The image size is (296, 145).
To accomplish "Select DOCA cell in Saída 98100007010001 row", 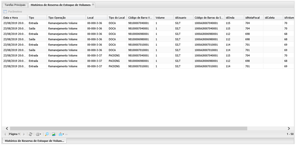I will 112,50.
